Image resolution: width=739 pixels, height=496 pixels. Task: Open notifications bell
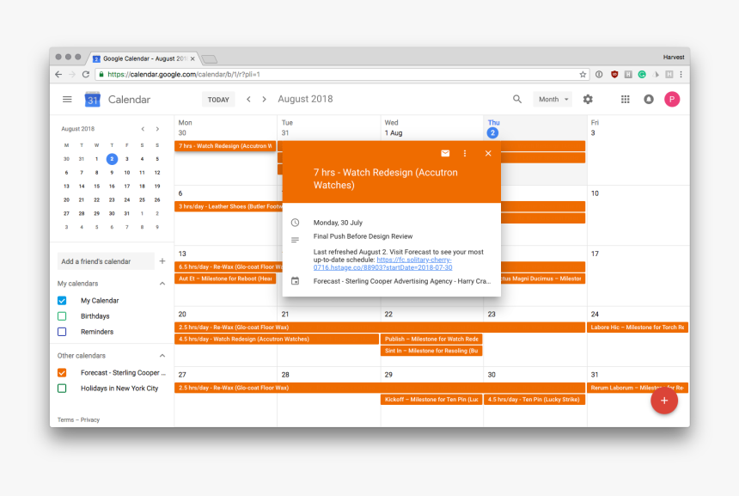pos(649,99)
